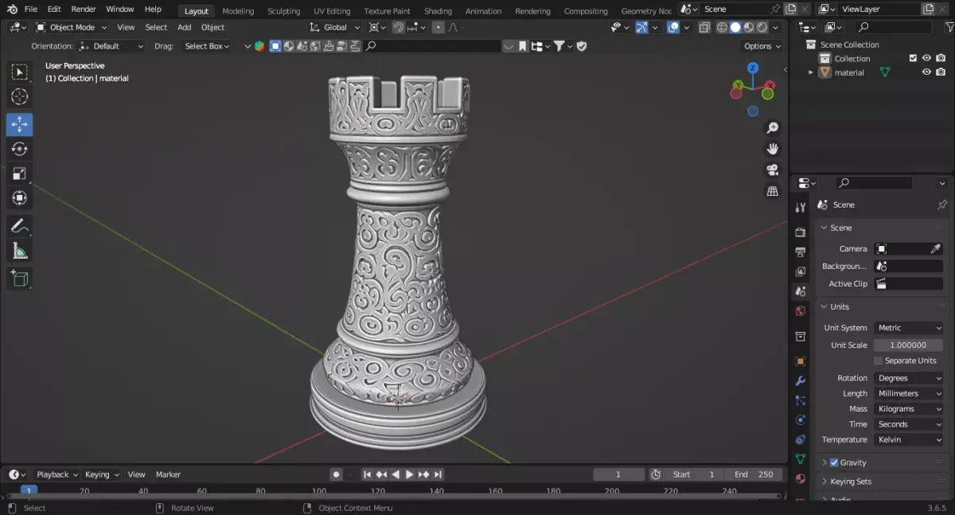Click the Blender logo icon
The image size is (955, 515).
pyautogui.click(x=11, y=10)
